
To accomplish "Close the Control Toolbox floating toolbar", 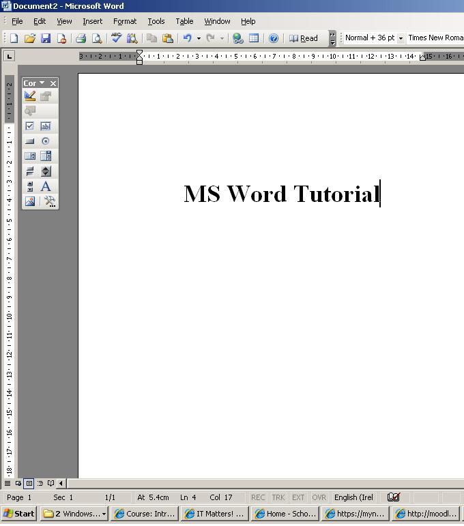I will [53, 83].
